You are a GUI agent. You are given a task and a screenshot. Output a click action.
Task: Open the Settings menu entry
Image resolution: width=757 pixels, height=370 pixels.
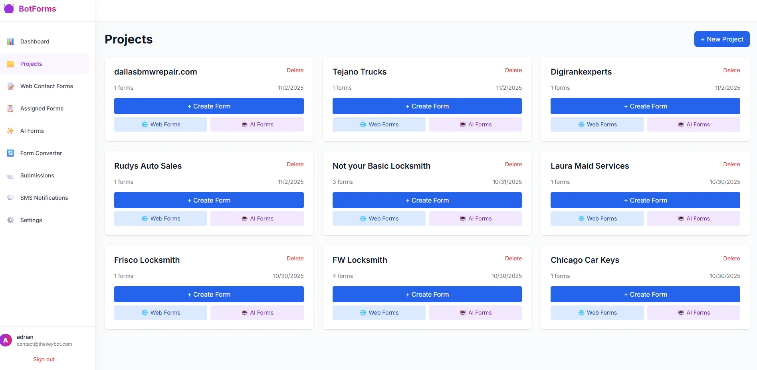(31, 220)
